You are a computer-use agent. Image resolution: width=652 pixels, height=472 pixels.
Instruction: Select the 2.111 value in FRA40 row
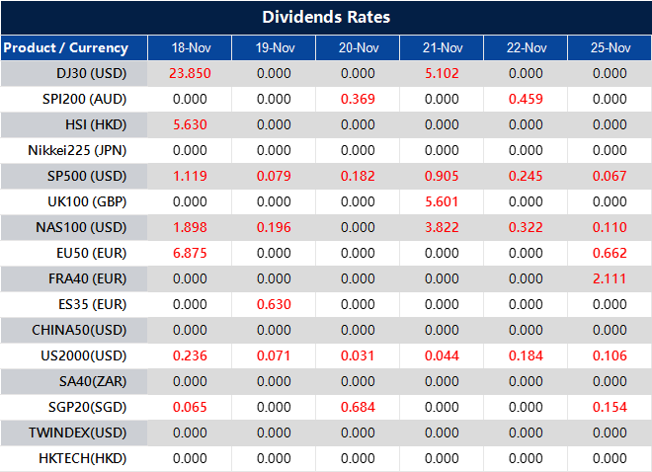pyautogui.click(x=610, y=278)
